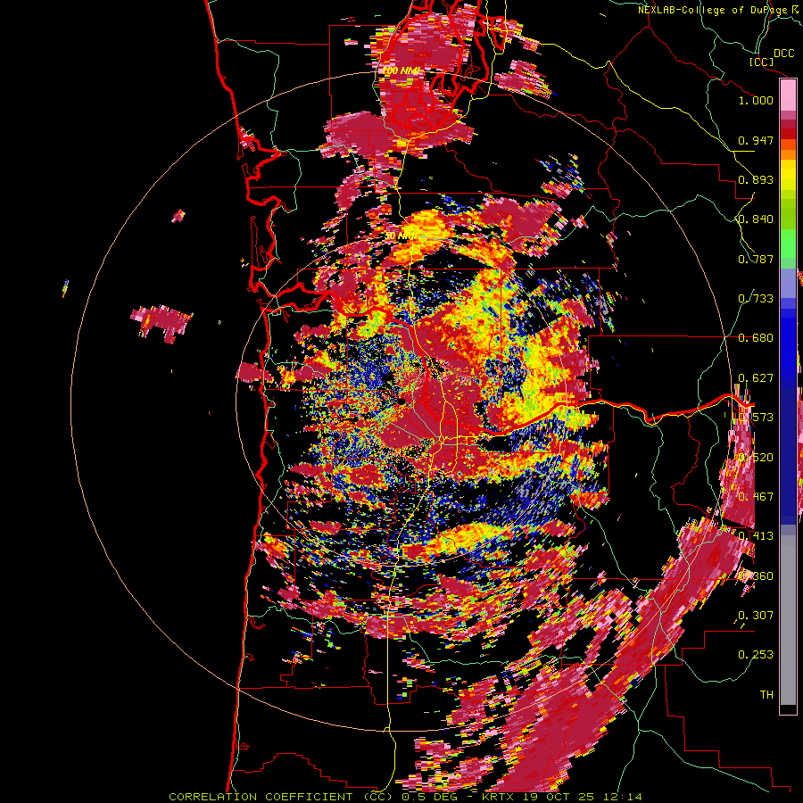Select the 0.627 scale value
The image size is (803, 803).
coord(756,378)
